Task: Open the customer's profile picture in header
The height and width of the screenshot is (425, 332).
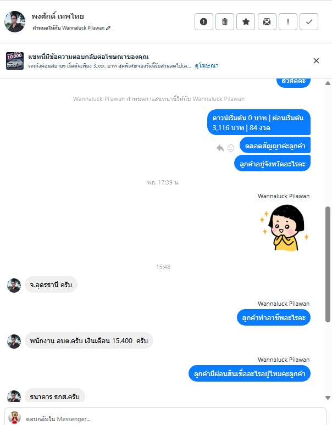Action: pyautogui.click(x=15, y=21)
